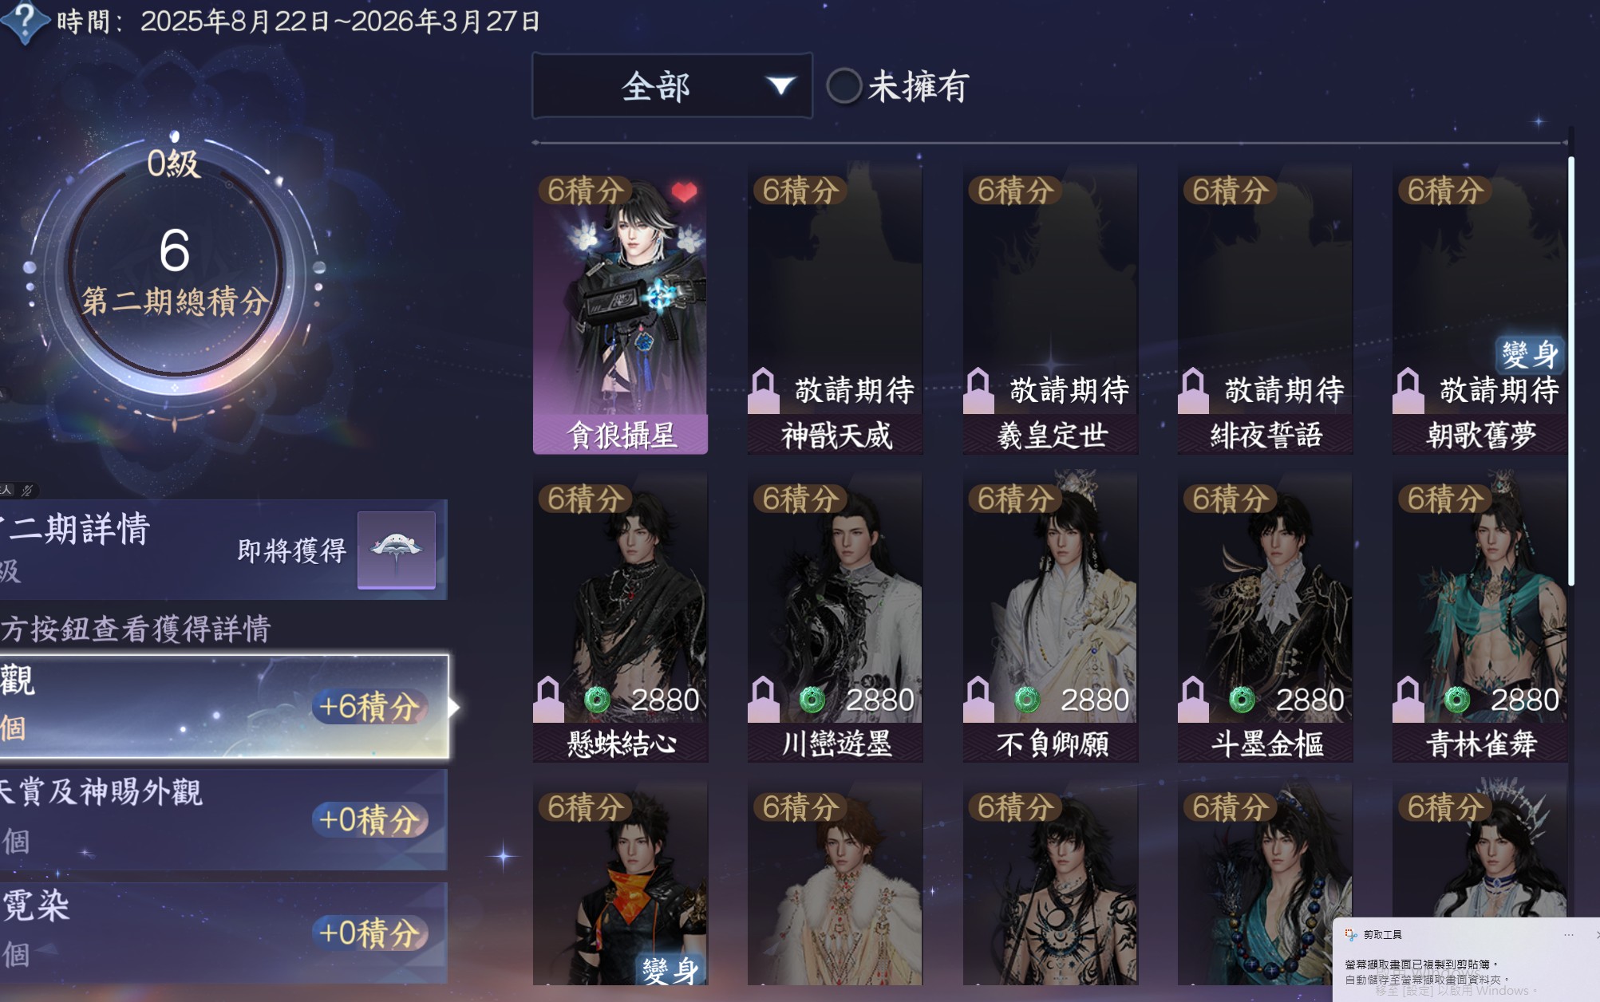The height and width of the screenshot is (1002, 1600).
Task: Toggle the 未擁有 filter radio button
Action: coord(843,86)
